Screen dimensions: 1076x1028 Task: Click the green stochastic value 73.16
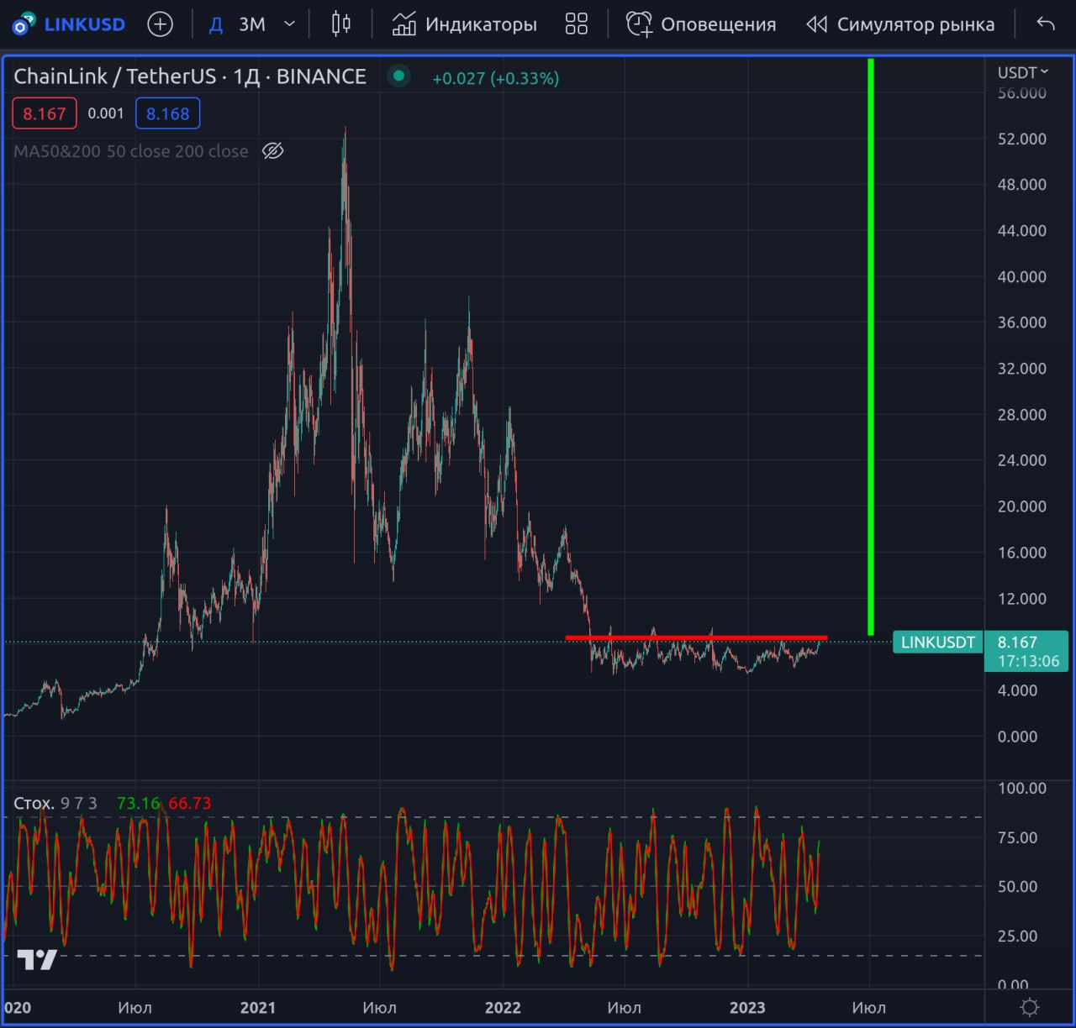point(139,803)
